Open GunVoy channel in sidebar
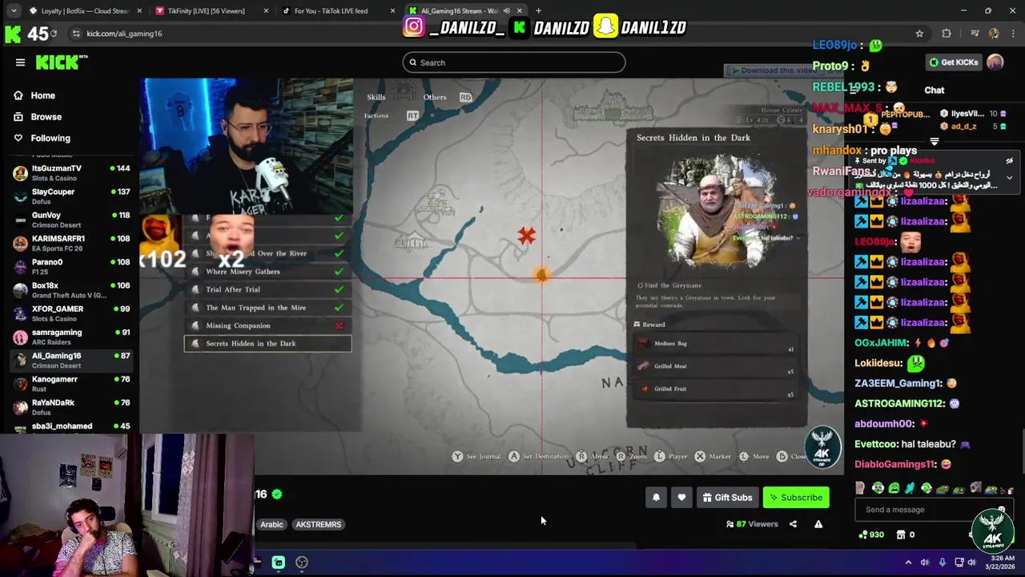1025x577 pixels. tap(71, 219)
